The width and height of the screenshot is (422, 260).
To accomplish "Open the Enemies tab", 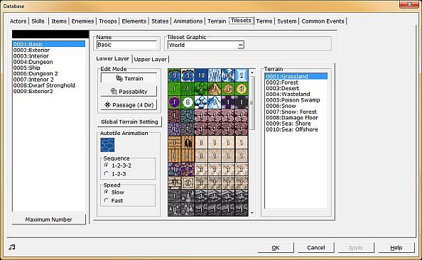I will 82,21.
